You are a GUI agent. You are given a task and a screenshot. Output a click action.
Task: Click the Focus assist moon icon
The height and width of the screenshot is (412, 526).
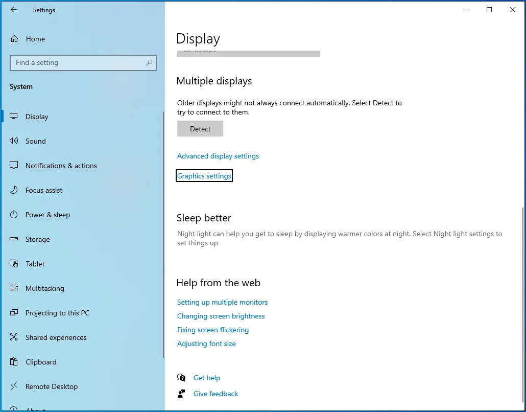(x=14, y=190)
